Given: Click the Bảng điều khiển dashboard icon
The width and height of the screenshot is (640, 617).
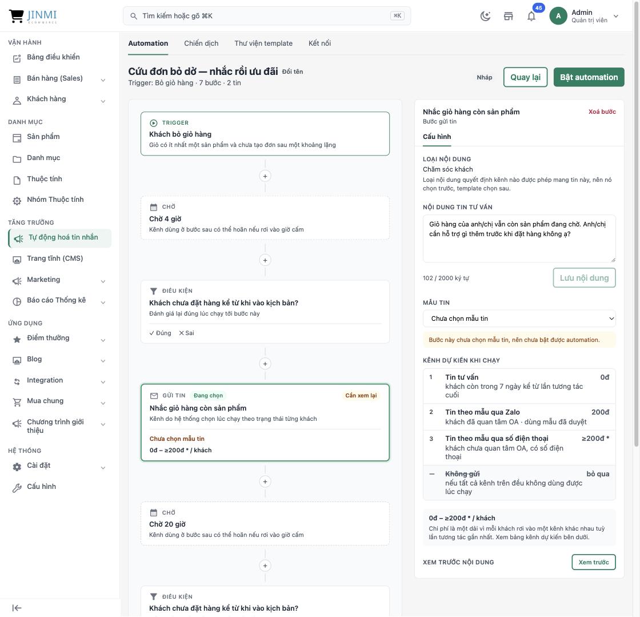Looking at the screenshot, I should [17, 58].
